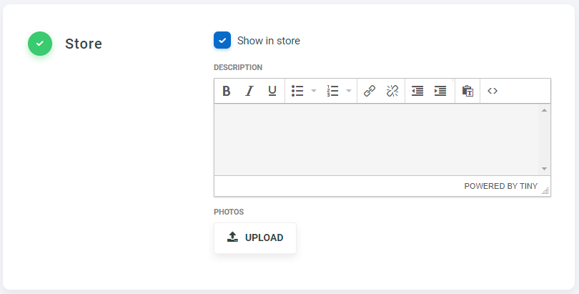Screen dimensions: 579x294
Task: Click the editor scrollbar down arrow
Action: pos(544,169)
